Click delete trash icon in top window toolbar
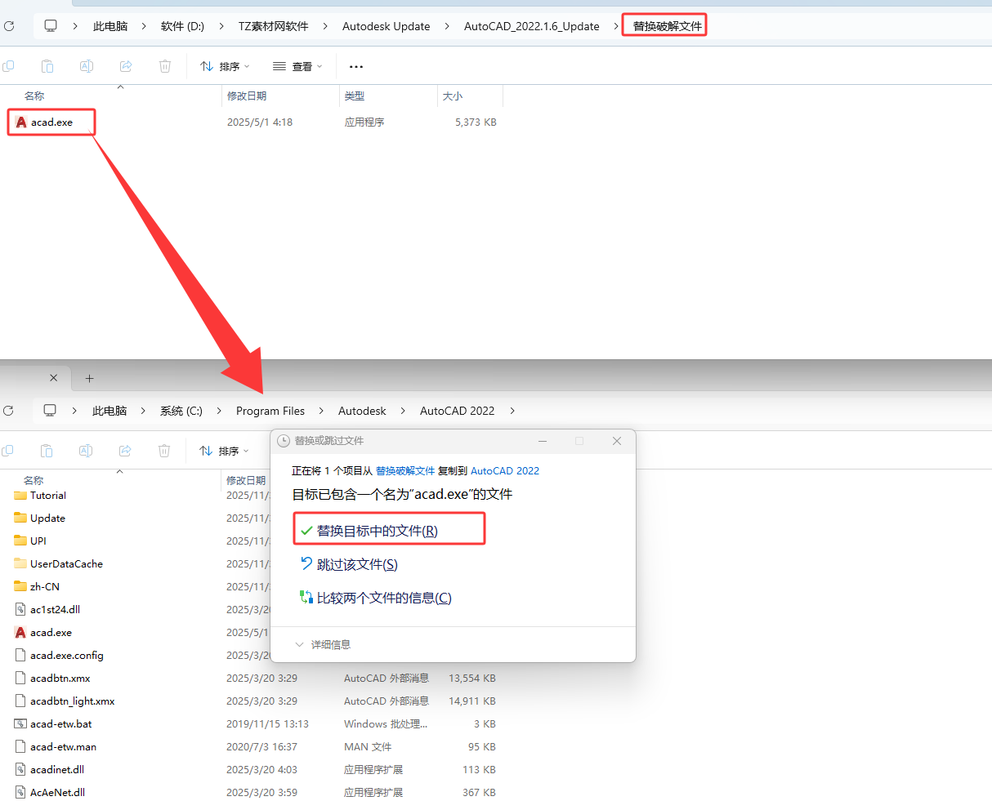 (165, 66)
